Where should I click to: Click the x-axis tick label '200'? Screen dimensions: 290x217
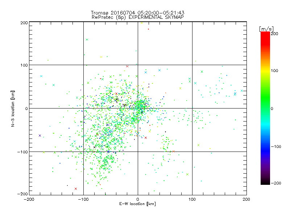246,200
